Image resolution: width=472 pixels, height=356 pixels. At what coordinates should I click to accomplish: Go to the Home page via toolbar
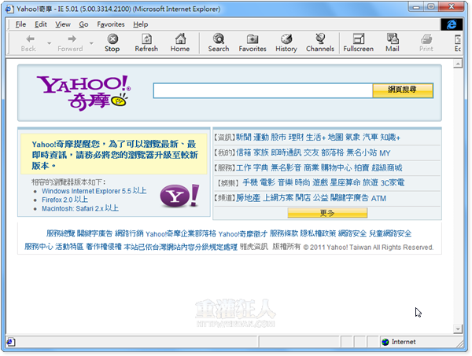coord(180,43)
